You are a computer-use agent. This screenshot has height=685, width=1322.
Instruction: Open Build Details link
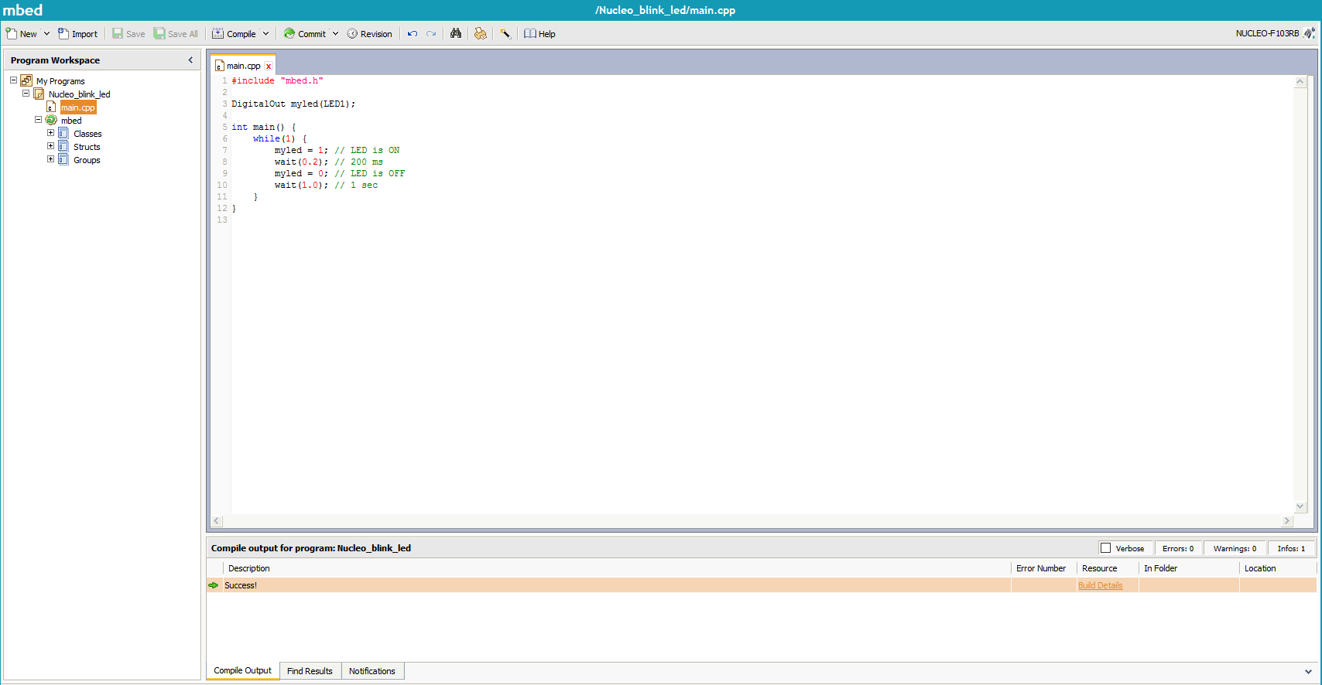click(1100, 585)
